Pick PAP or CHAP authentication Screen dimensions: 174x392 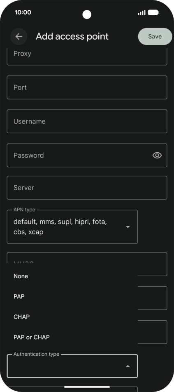(72, 337)
